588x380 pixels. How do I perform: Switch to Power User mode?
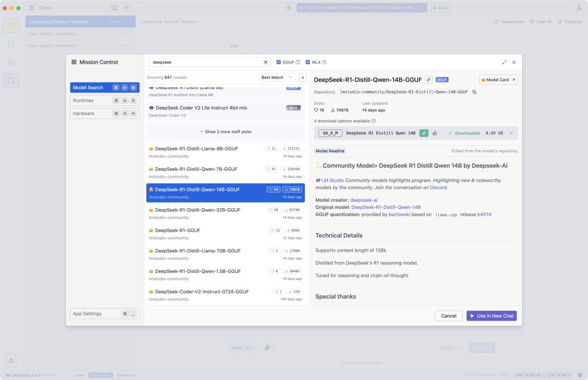click(x=101, y=375)
